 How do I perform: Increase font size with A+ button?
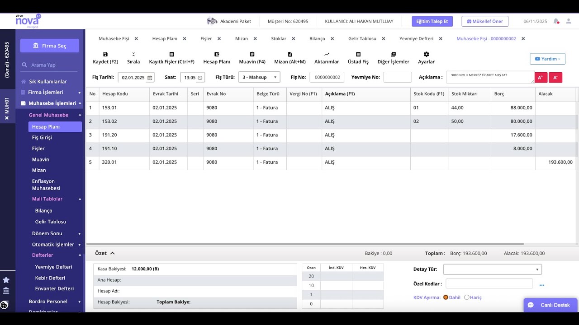[541, 77]
